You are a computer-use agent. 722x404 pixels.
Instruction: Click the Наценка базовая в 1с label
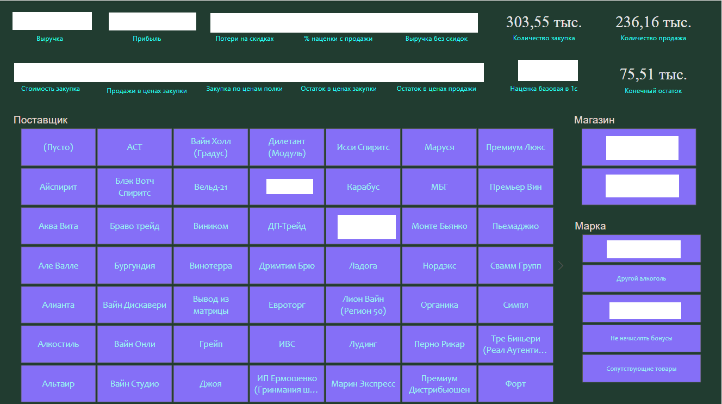[544, 88]
